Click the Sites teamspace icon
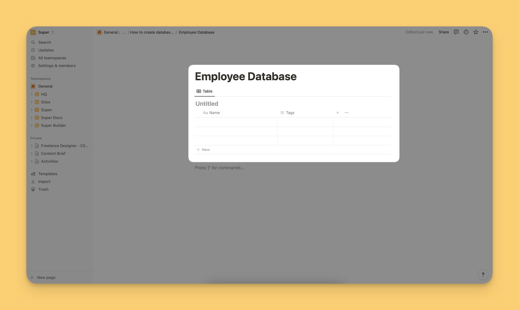Image resolution: width=519 pixels, height=310 pixels. (x=37, y=102)
